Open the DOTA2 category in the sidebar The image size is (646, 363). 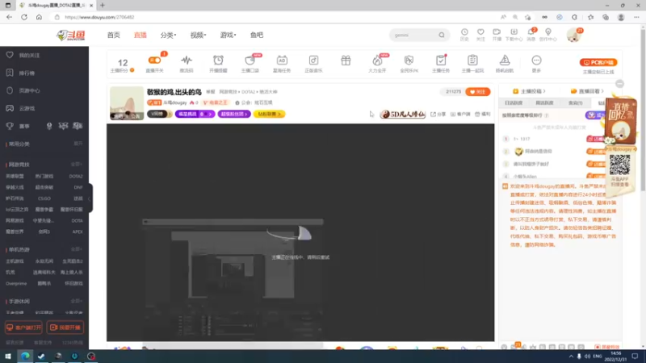(76, 176)
